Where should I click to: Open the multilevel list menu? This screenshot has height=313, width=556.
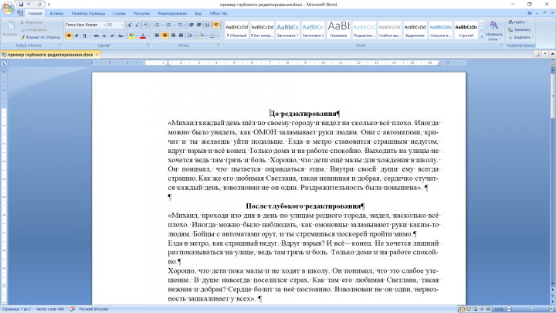(180, 26)
